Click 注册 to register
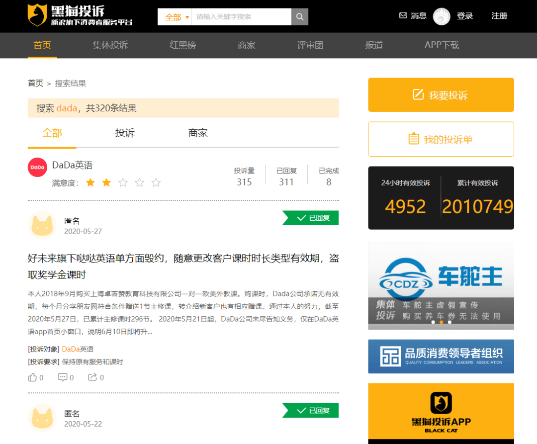This screenshot has height=444, width=537. pos(499,16)
